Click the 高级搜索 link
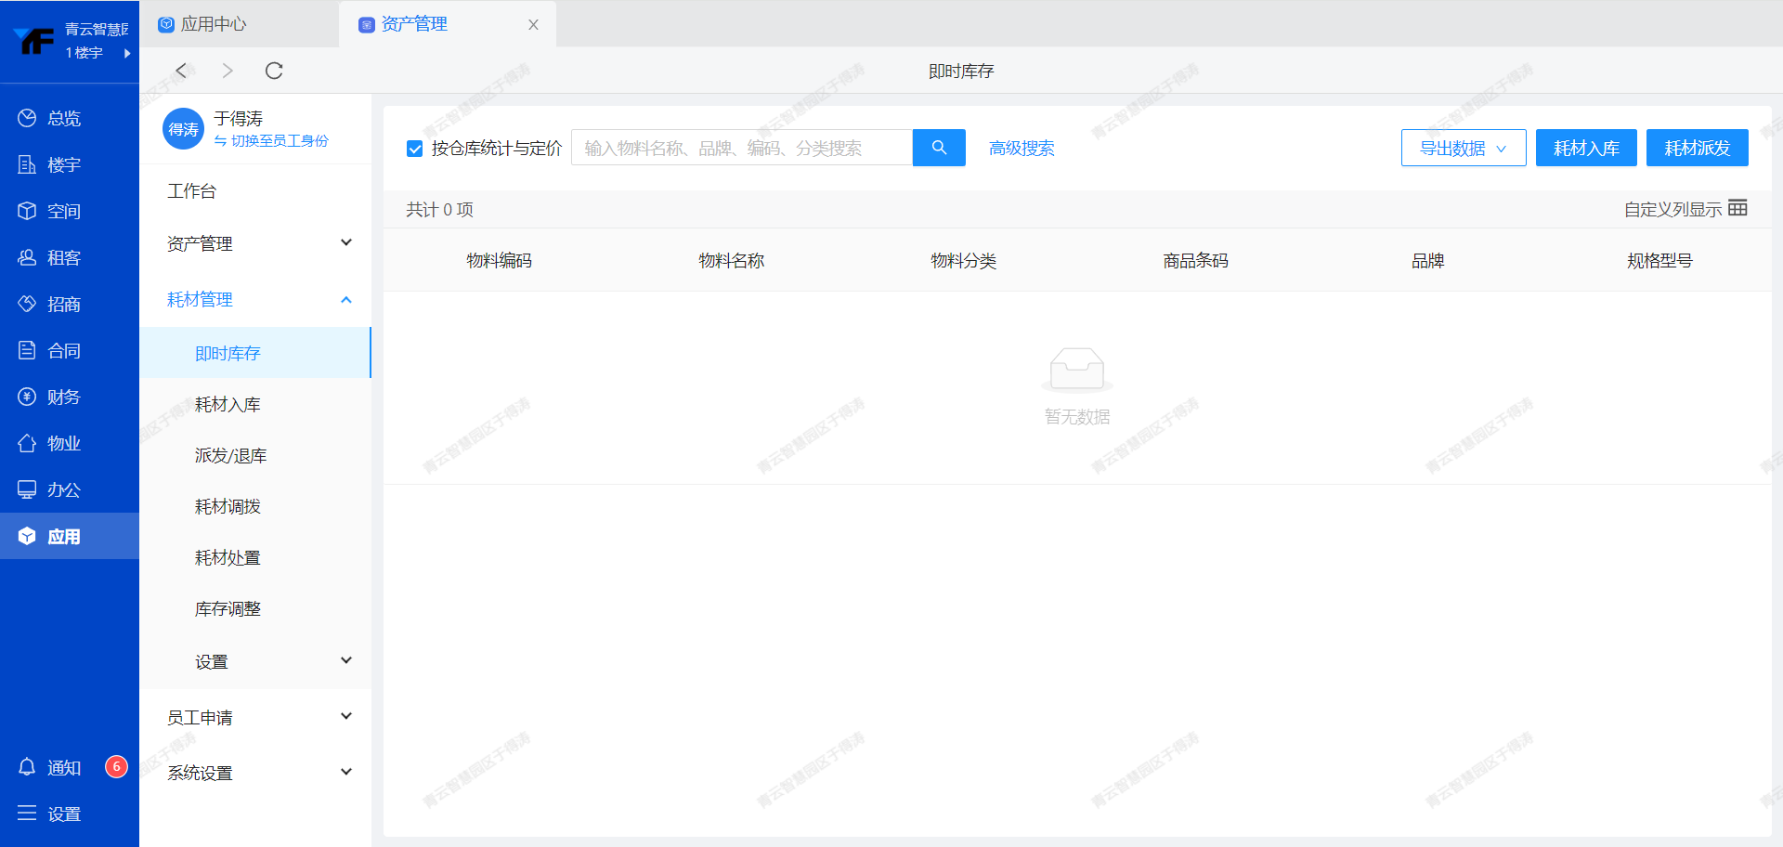 coord(1022,149)
